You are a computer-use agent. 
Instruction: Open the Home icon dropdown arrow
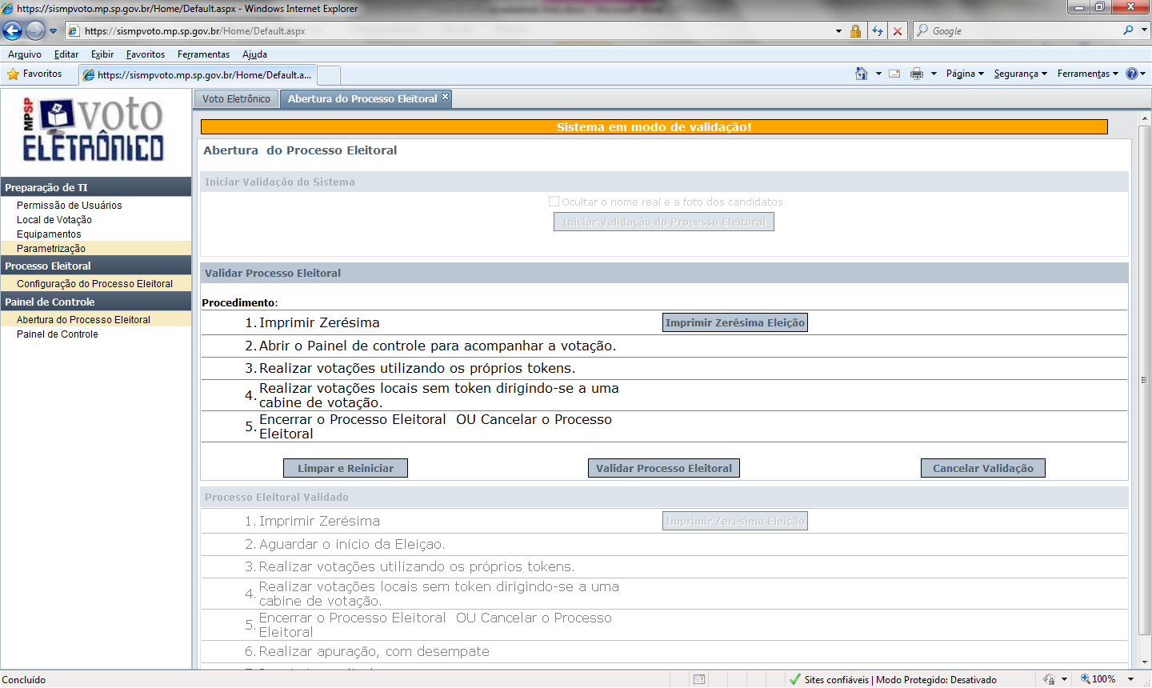878,74
